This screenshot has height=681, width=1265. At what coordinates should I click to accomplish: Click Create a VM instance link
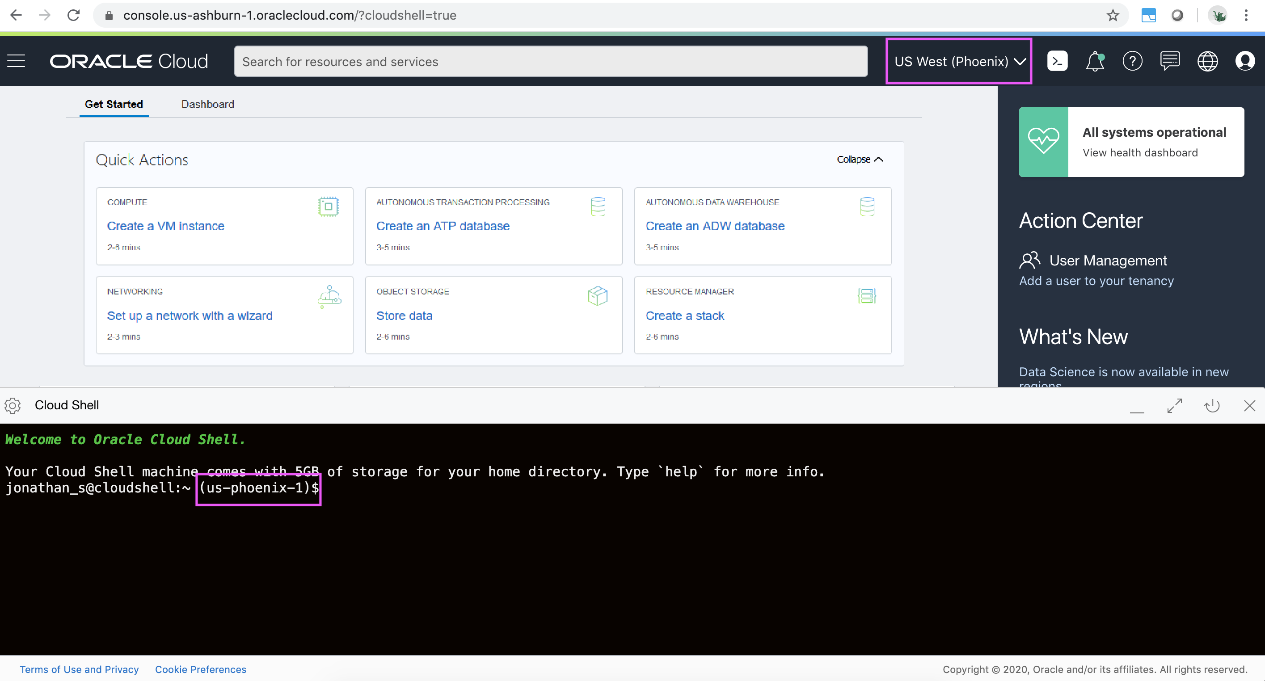coord(165,226)
